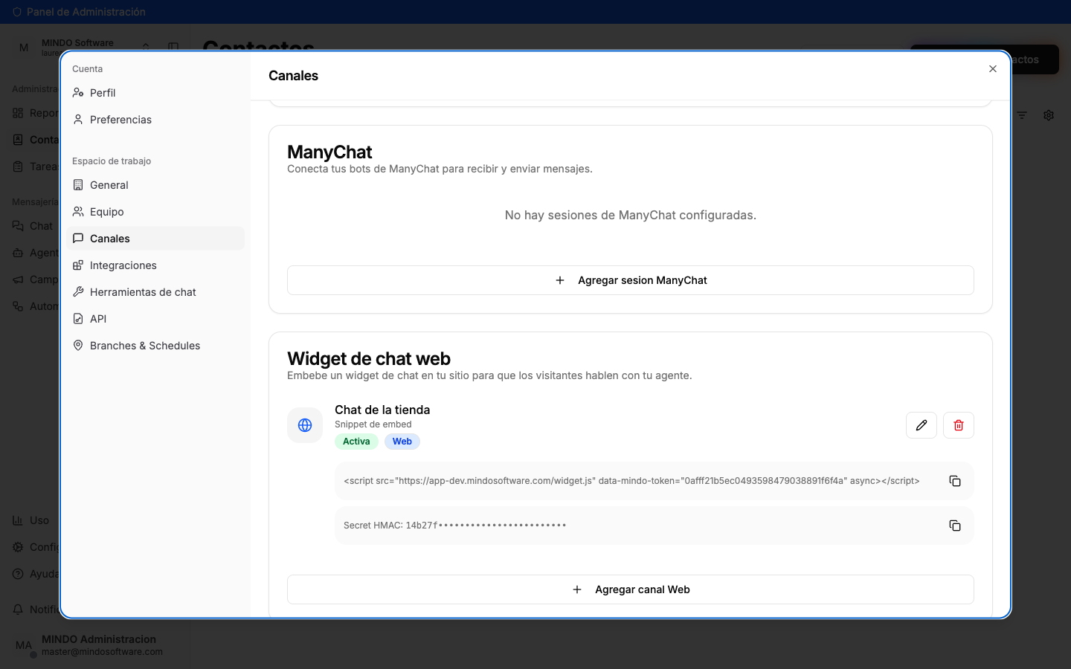Click ManyChat section heading
Screen dimensions: 1071x669
pyautogui.click(x=329, y=152)
